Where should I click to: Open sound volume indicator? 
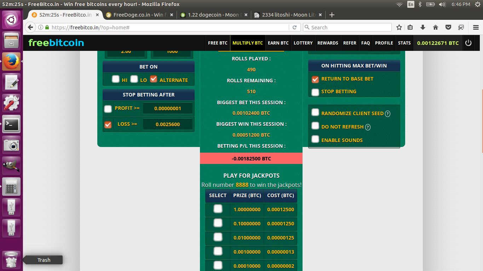442,4
